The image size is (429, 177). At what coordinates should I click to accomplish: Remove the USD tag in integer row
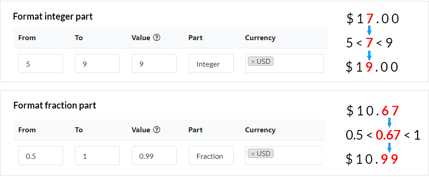point(253,62)
